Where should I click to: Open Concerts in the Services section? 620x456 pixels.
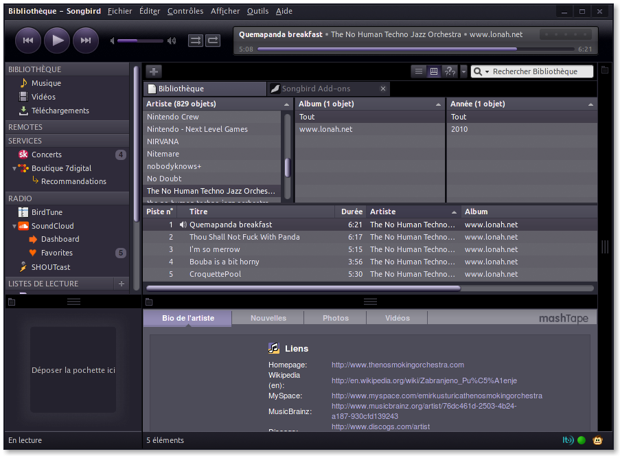tap(47, 155)
